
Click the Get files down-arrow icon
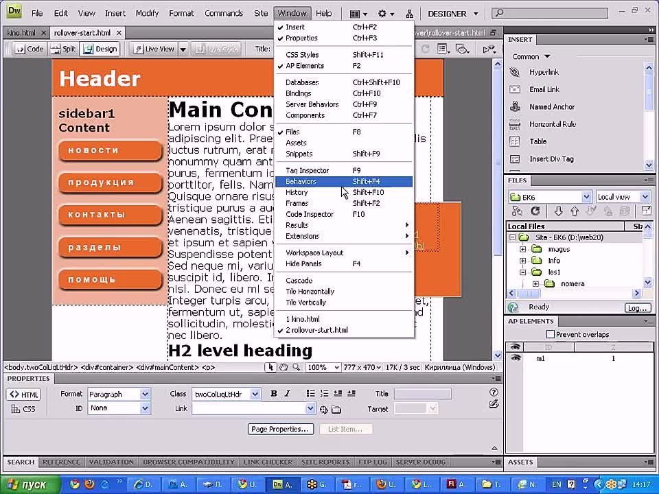[x=558, y=211]
